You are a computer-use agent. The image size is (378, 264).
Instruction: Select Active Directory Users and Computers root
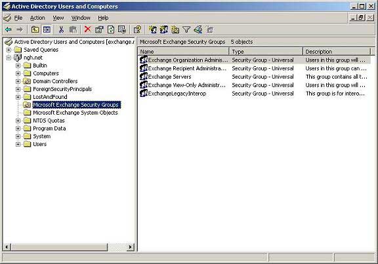click(74, 42)
